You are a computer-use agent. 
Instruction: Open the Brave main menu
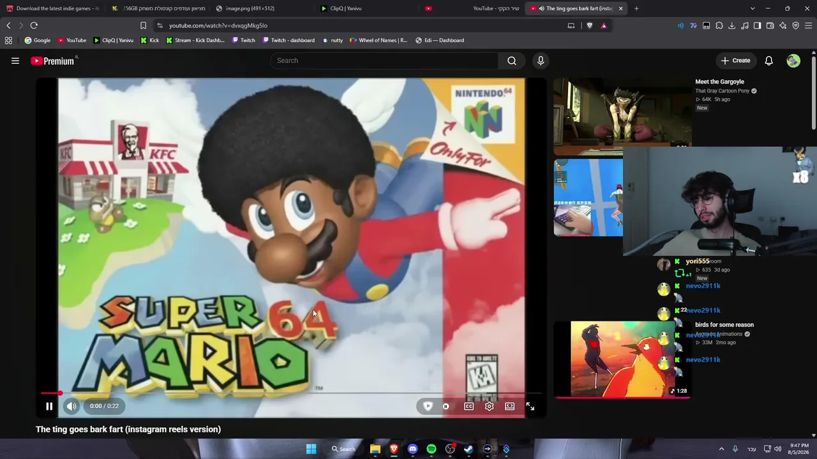click(809, 25)
